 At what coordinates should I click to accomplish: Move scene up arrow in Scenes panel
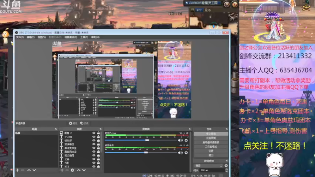[x=29, y=170]
